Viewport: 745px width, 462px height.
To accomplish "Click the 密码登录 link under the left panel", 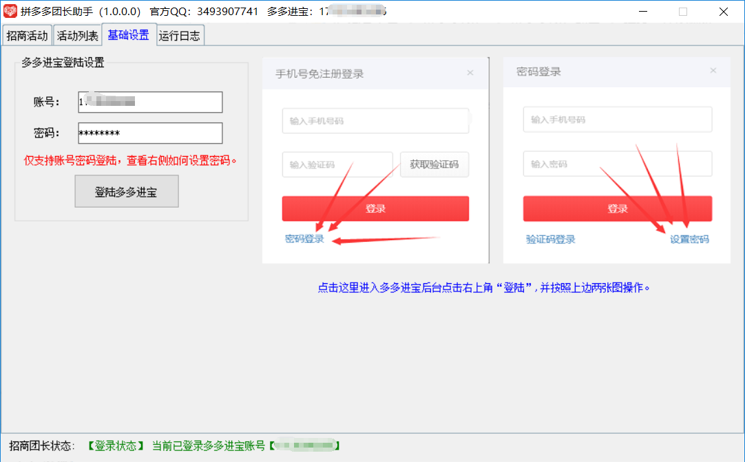I will tap(304, 239).
